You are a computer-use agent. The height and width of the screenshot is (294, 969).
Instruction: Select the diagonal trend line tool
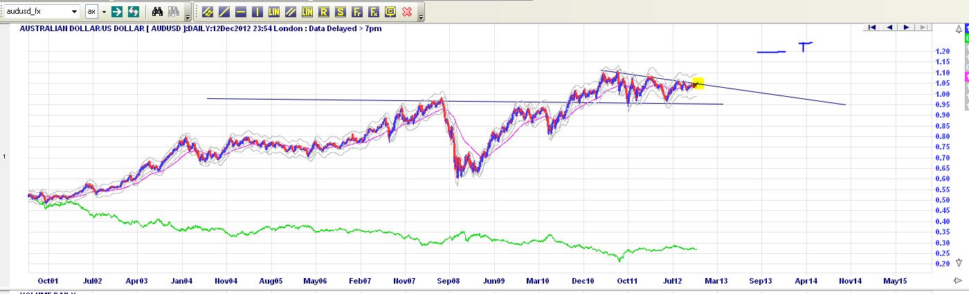click(224, 12)
